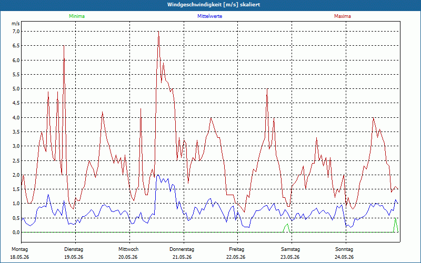Click the small green minima bump before Samstag
The width and height of the screenshot is (421, 263).
tap(287, 228)
